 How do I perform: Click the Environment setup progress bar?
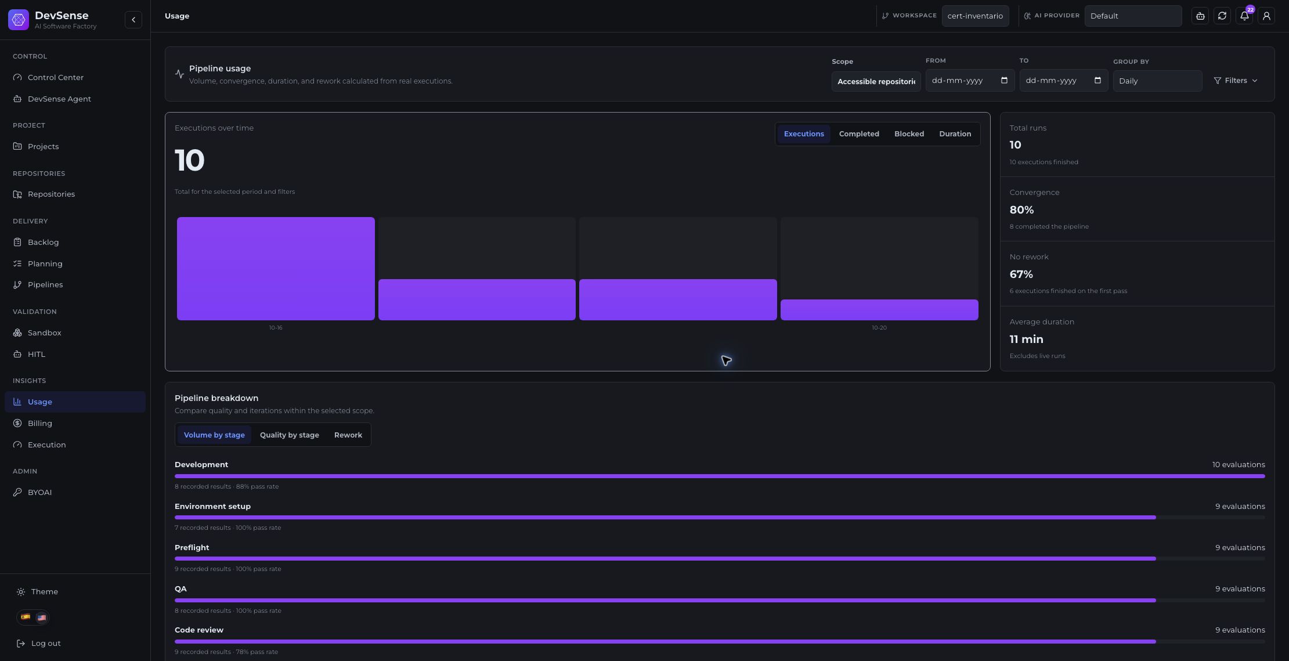720,517
